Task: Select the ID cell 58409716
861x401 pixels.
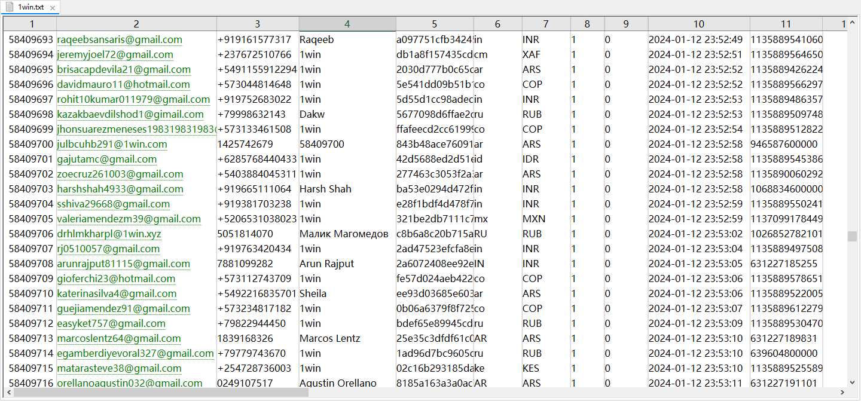Action: click(x=31, y=383)
